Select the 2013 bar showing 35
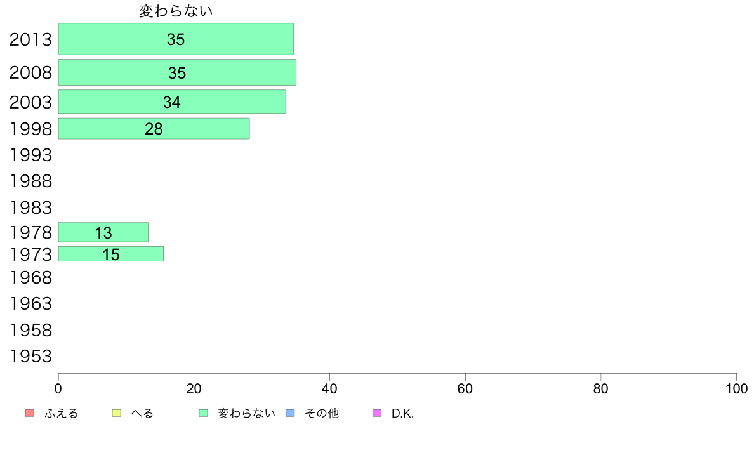754x467 pixels. tap(176, 39)
